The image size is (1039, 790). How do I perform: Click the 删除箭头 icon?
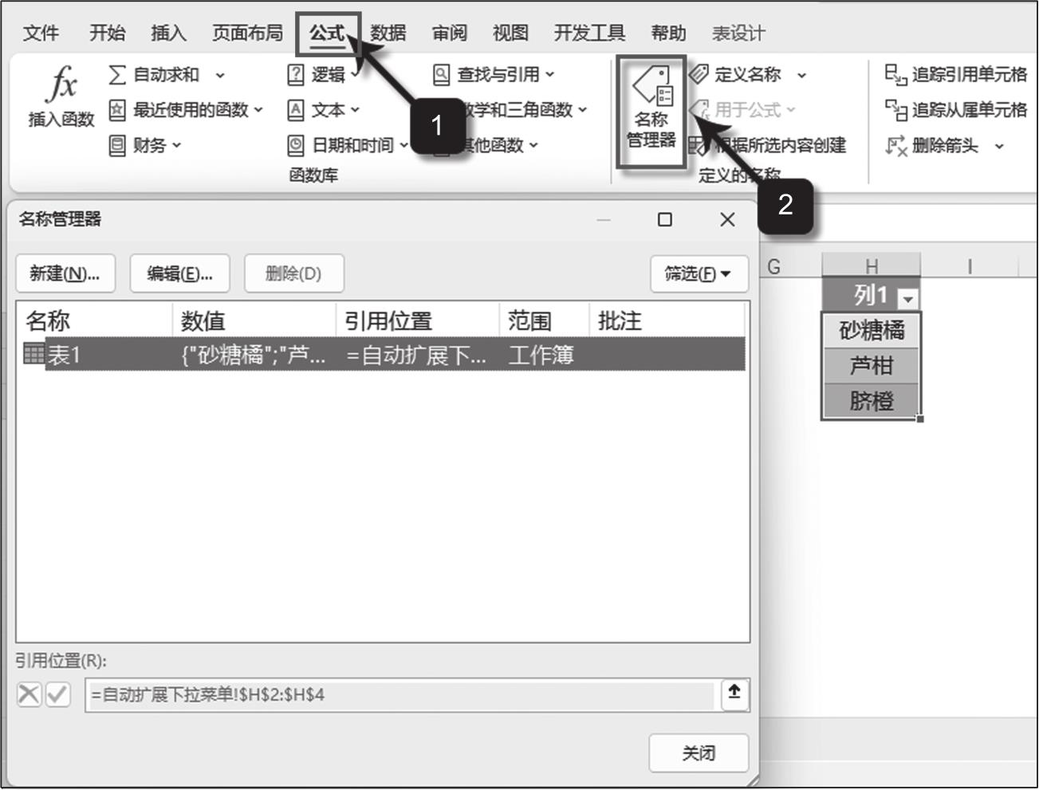896,145
